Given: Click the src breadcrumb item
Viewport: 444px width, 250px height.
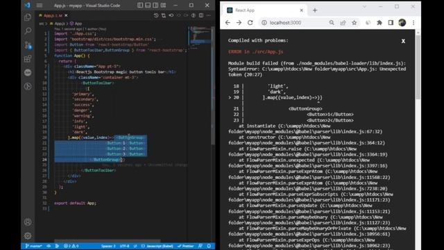Looking at the screenshot, I should point(42,24).
